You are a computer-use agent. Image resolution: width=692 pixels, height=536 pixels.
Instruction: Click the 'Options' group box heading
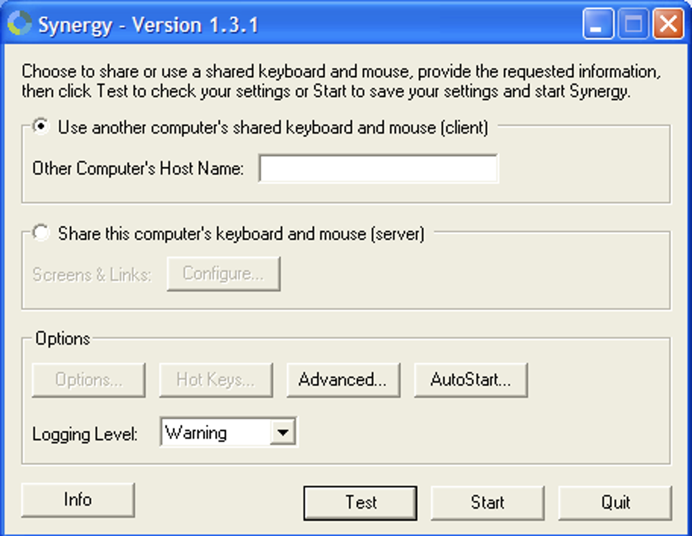click(x=62, y=339)
